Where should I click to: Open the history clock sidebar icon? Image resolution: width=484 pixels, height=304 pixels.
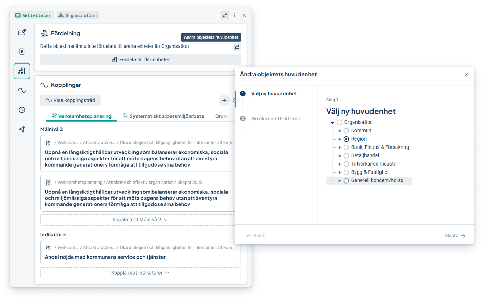22,110
